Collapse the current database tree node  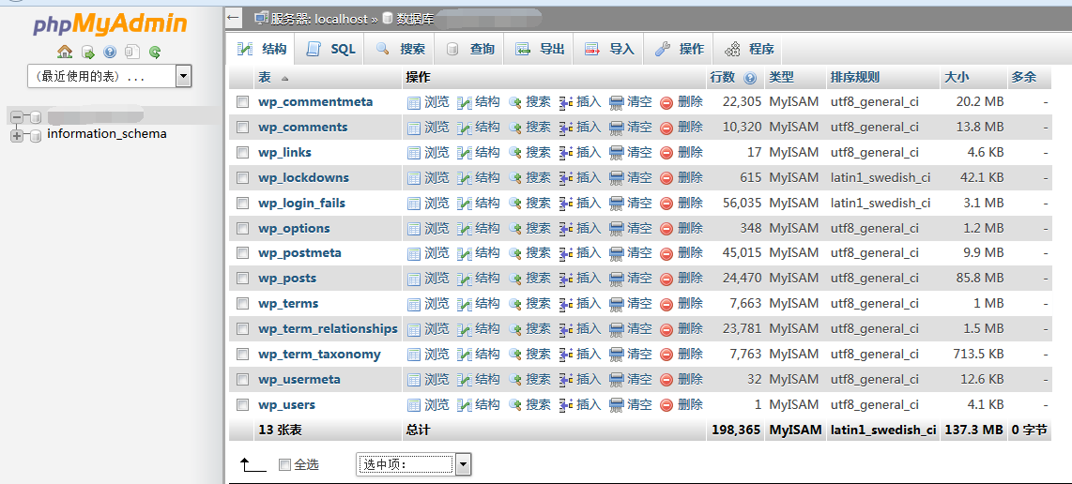17,117
